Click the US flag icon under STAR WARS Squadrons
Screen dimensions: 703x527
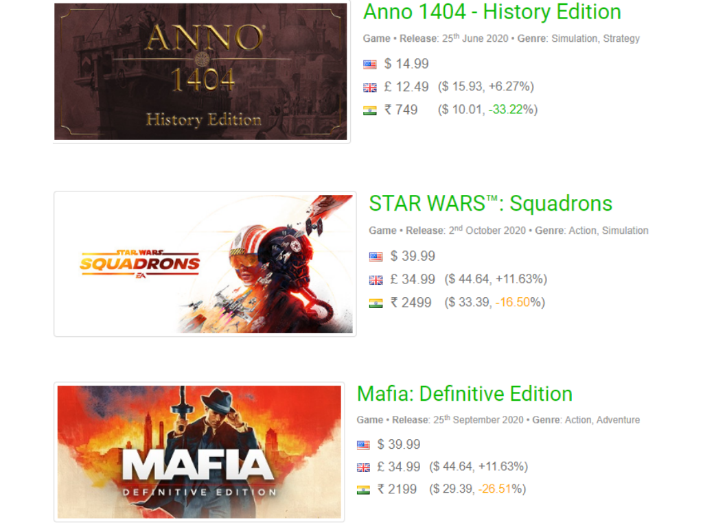pyautogui.click(x=376, y=257)
